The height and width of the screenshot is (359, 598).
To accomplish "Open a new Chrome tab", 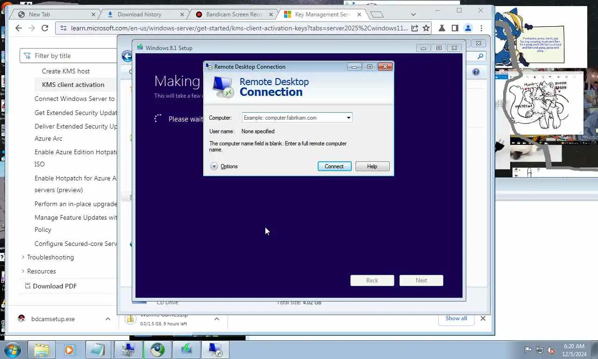I will tap(377, 14).
